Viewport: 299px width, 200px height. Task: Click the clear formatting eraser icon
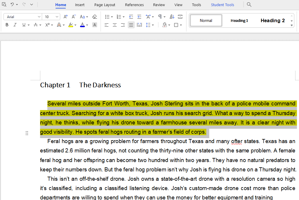point(94,17)
